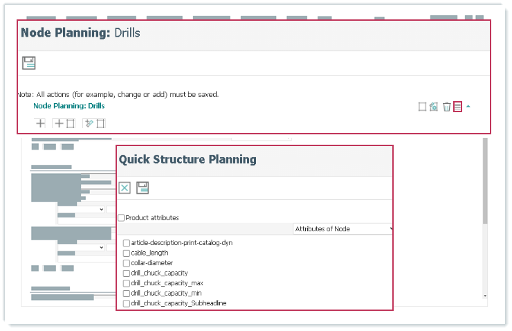Click the plus-with-square add icon
This screenshot has width=512, height=331.
(64, 123)
